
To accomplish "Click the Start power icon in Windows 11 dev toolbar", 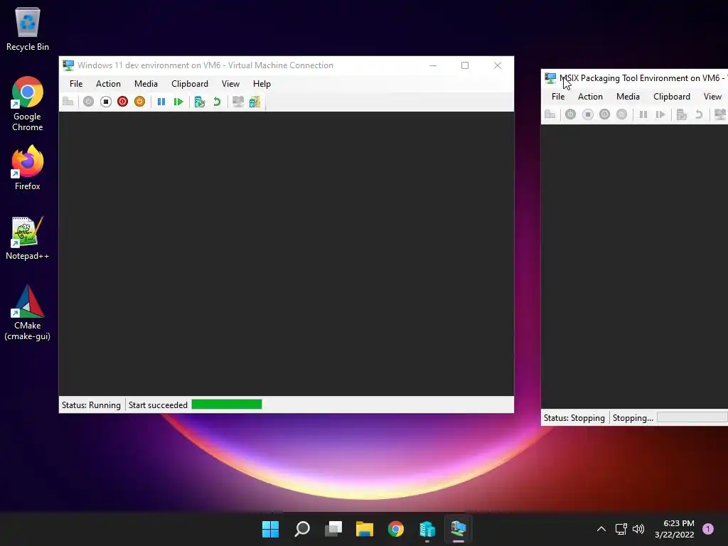I will [88, 102].
